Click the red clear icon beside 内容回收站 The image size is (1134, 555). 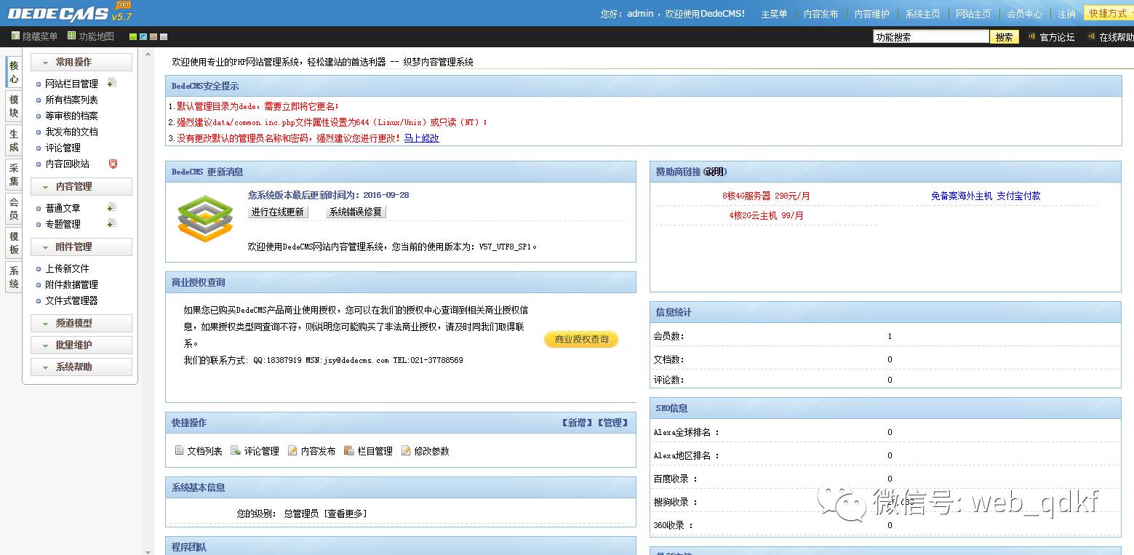(x=113, y=164)
